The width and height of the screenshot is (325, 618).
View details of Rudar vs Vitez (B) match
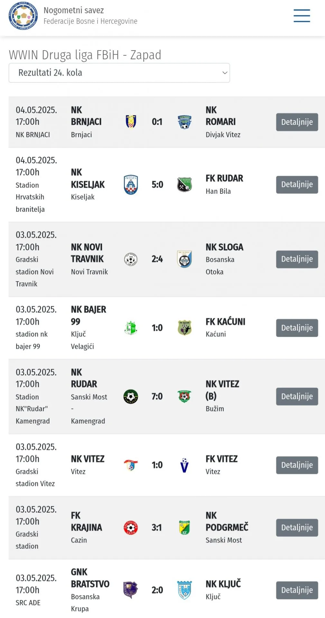[297, 396]
